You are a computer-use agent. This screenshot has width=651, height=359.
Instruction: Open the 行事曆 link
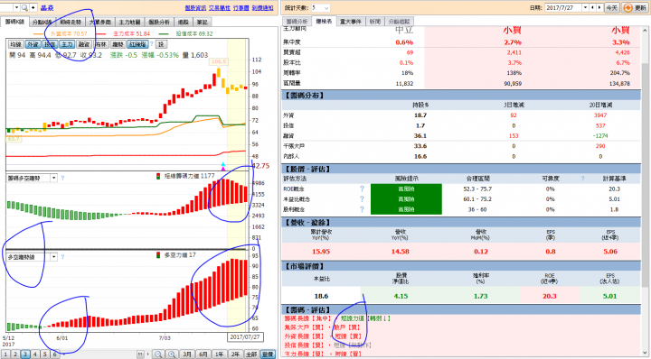[241, 8]
